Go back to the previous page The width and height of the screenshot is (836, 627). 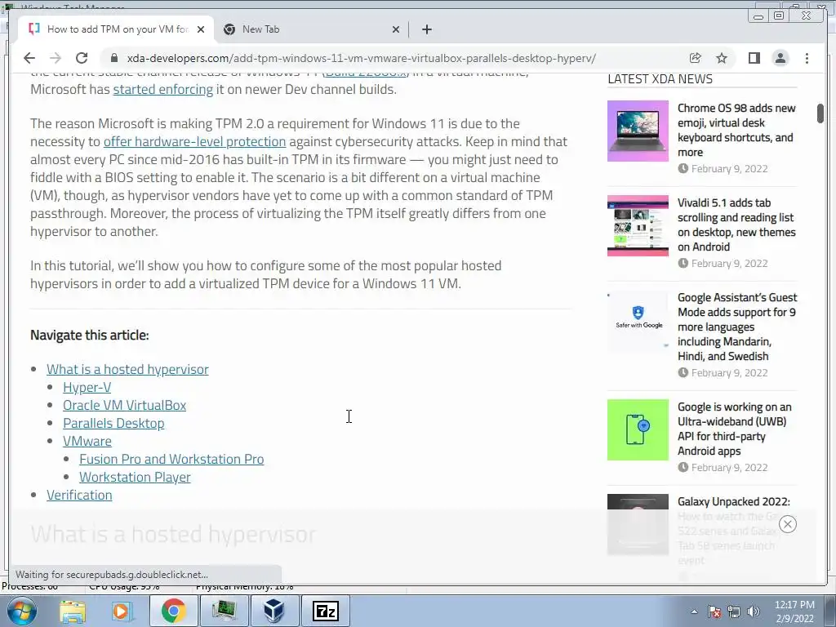29,58
